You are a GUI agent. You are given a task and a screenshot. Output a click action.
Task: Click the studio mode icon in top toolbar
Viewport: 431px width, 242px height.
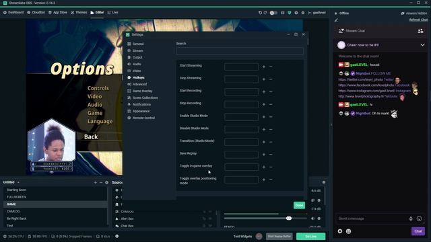point(283,13)
